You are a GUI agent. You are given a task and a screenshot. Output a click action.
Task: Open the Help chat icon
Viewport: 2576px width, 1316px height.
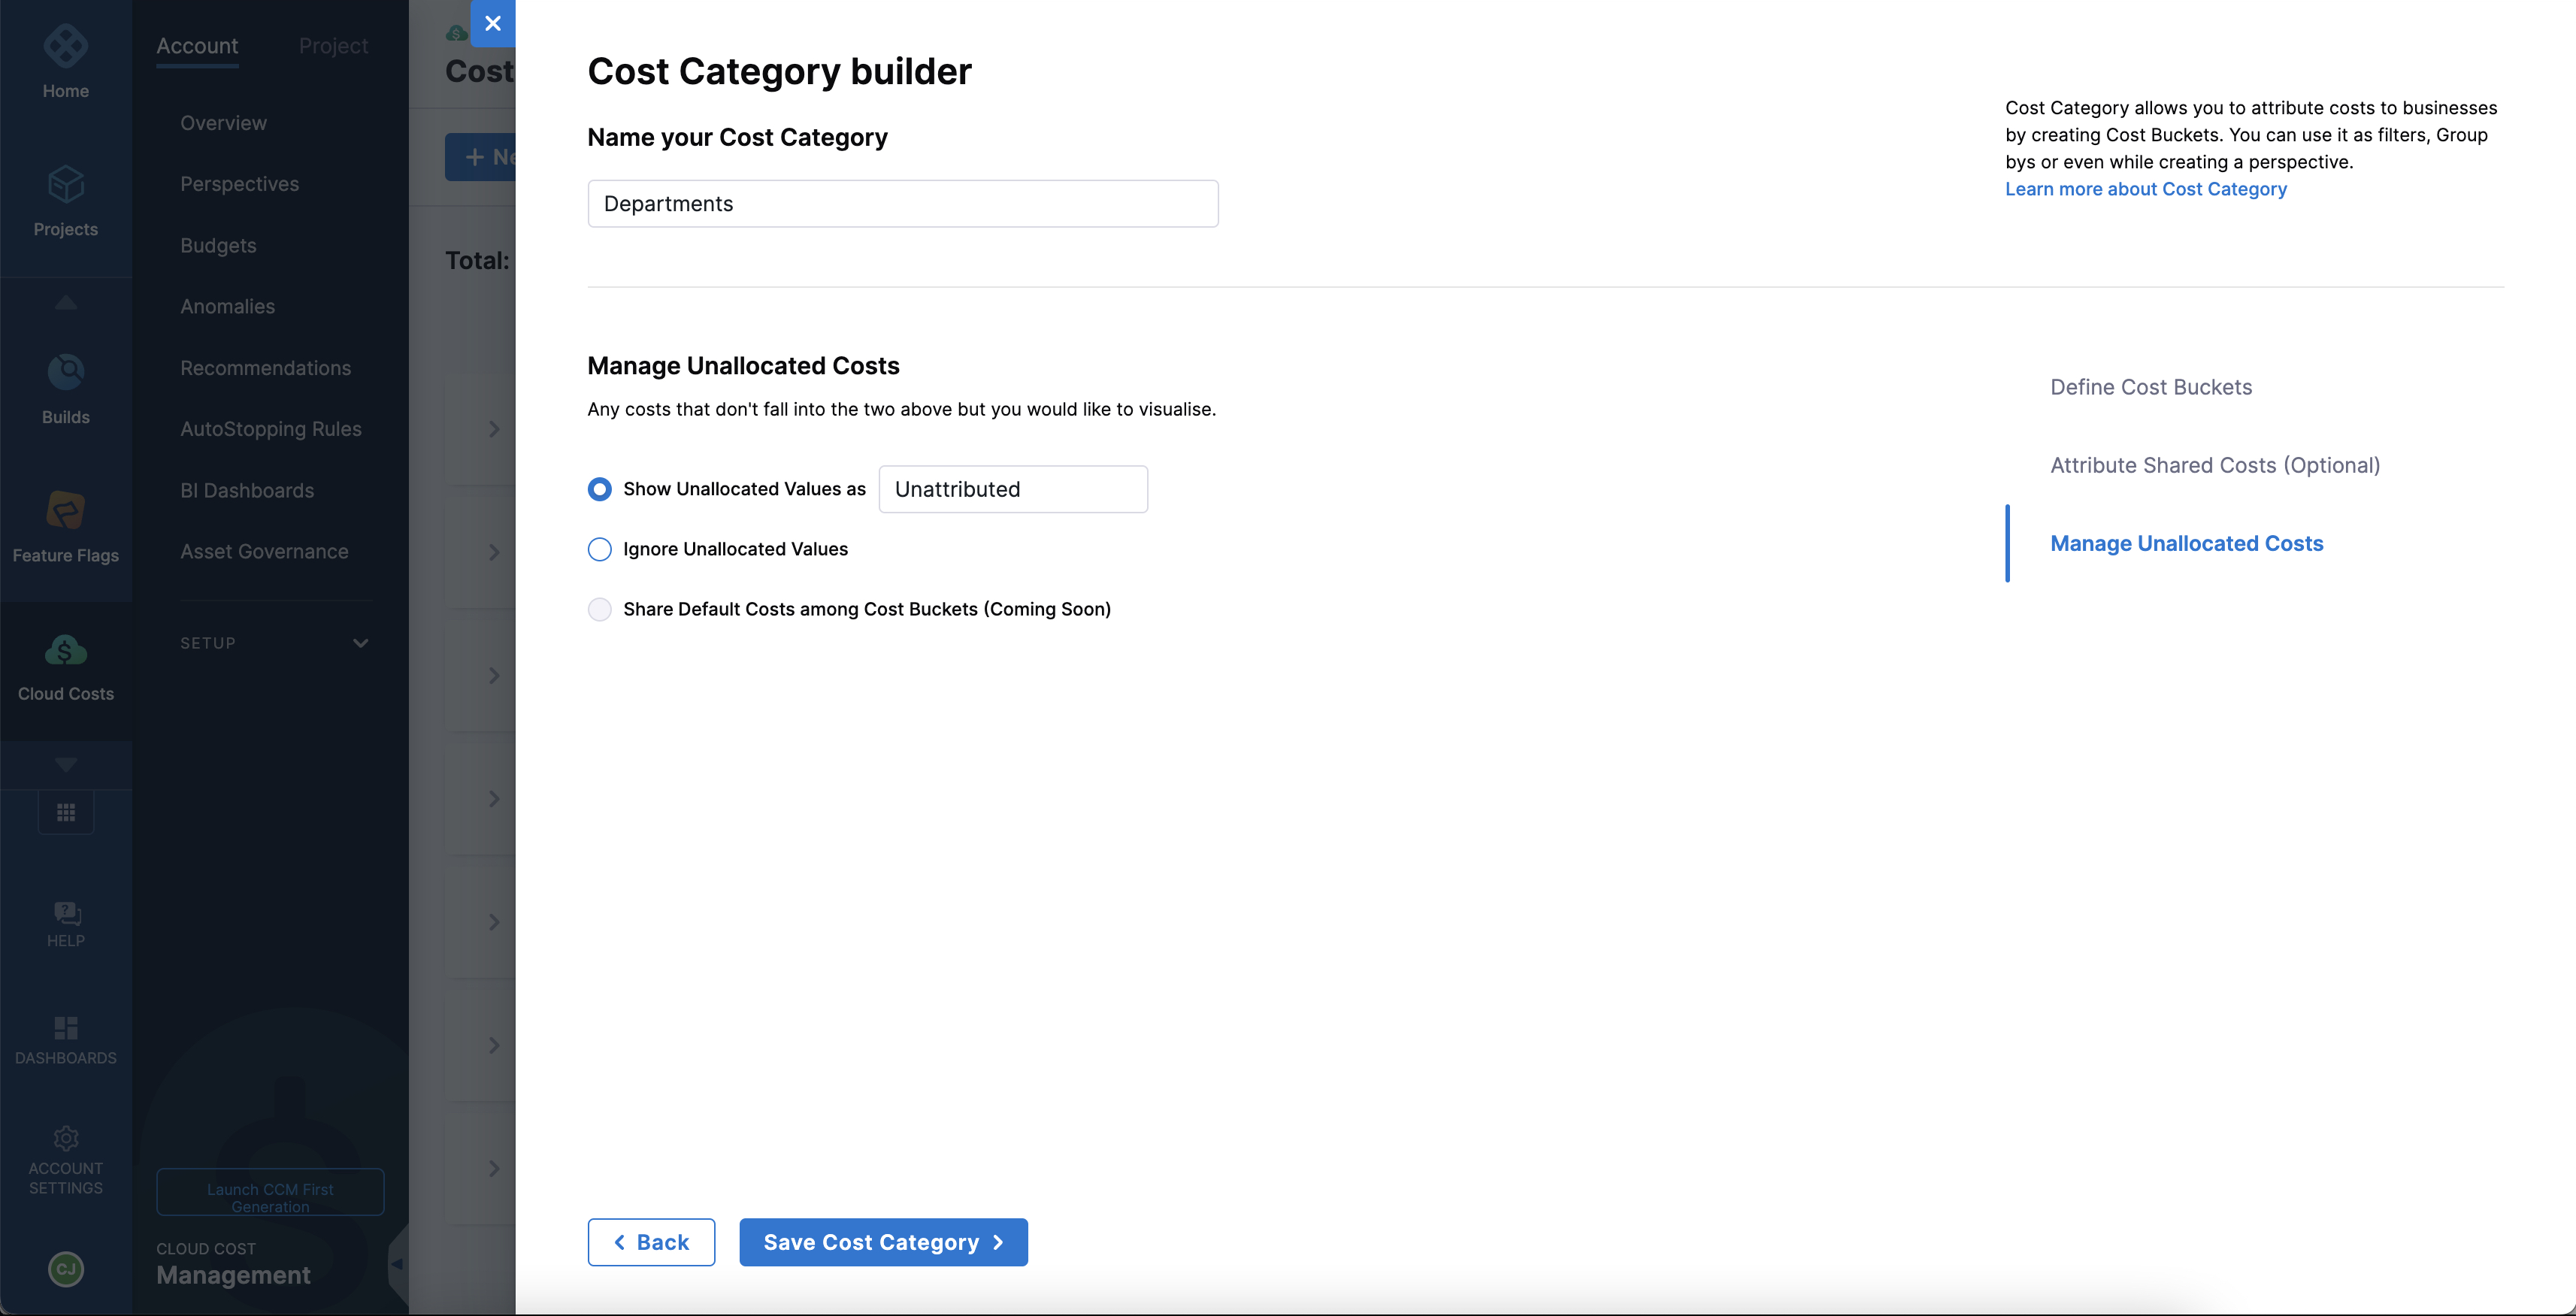(66, 913)
